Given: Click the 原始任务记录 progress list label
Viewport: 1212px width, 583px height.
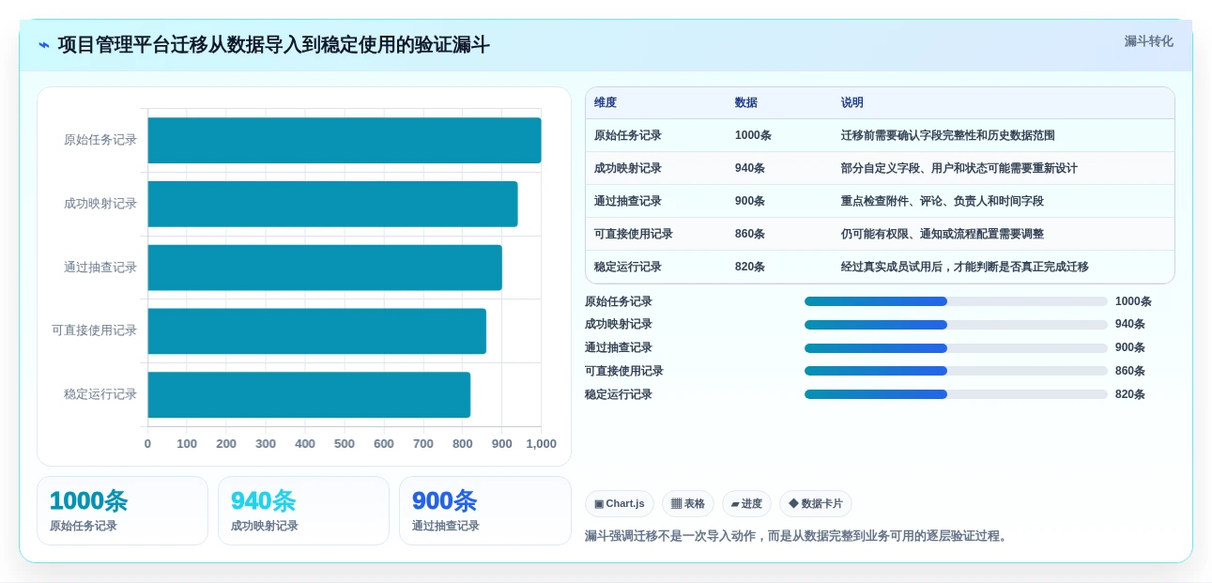Looking at the screenshot, I should tap(619, 301).
